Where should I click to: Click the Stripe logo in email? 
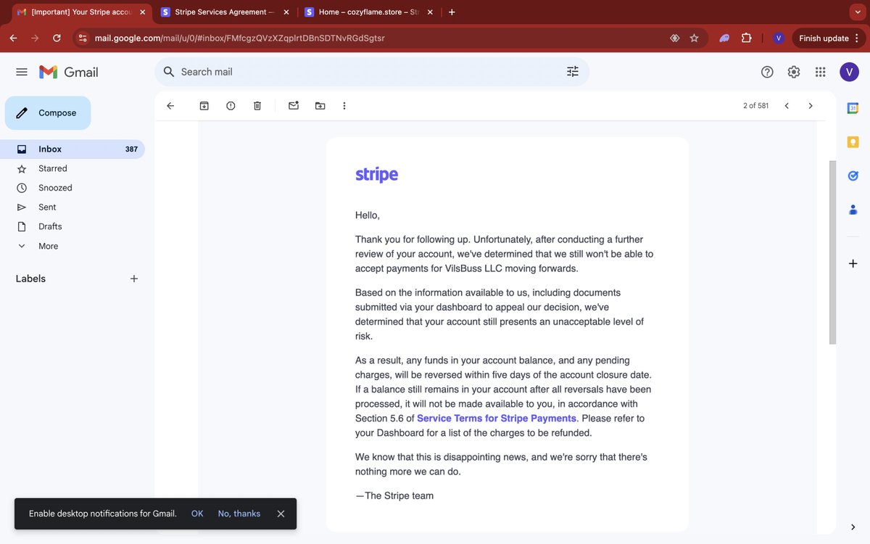click(377, 175)
